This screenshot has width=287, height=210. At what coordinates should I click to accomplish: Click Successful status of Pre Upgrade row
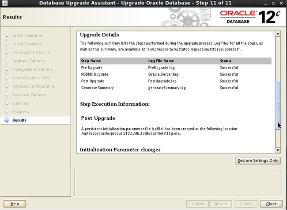click(229, 68)
